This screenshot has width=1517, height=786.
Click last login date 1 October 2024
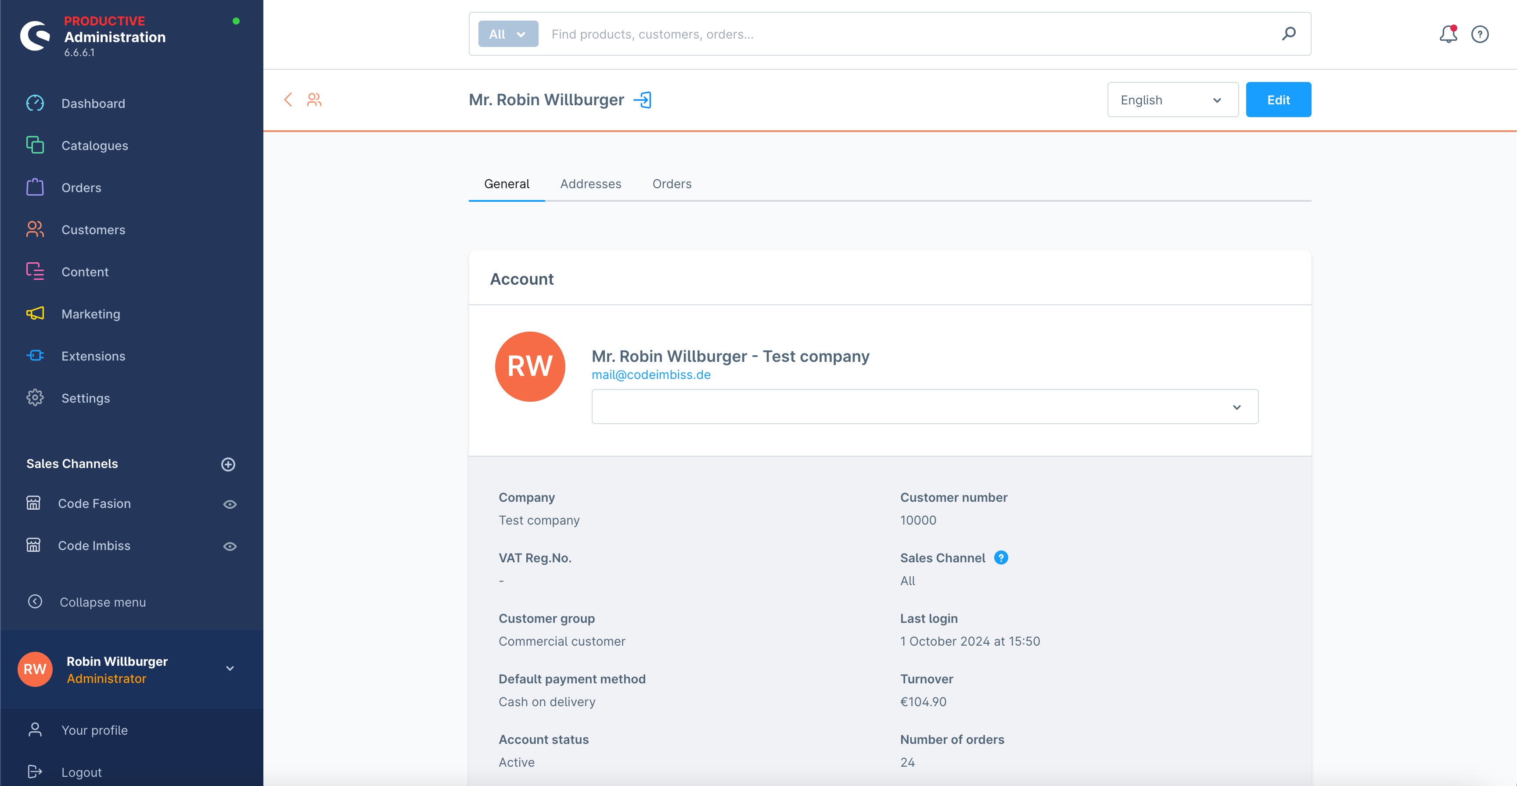point(970,641)
